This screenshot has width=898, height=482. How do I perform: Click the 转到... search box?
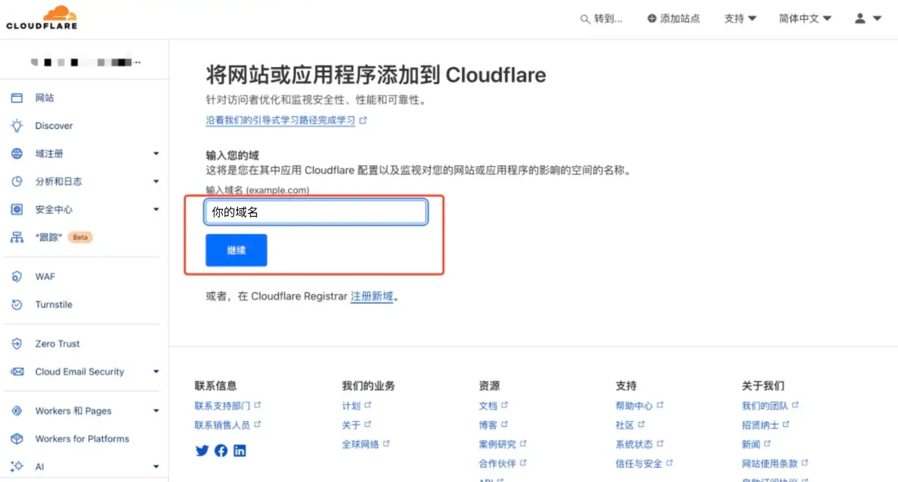(602, 19)
